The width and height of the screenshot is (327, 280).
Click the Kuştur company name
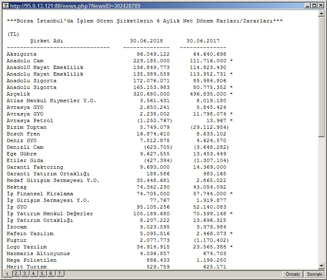[x=17, y=241]
